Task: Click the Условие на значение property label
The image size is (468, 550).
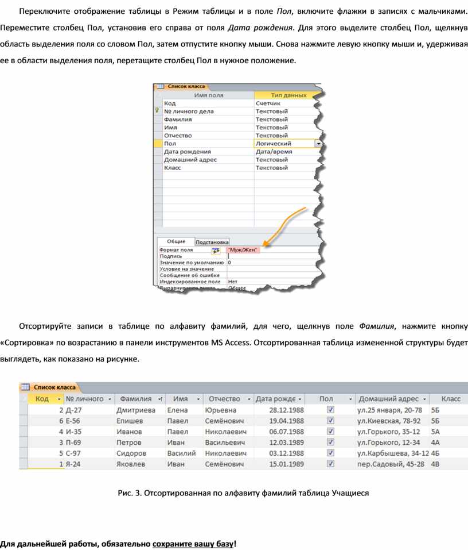Action: [186, 269]
